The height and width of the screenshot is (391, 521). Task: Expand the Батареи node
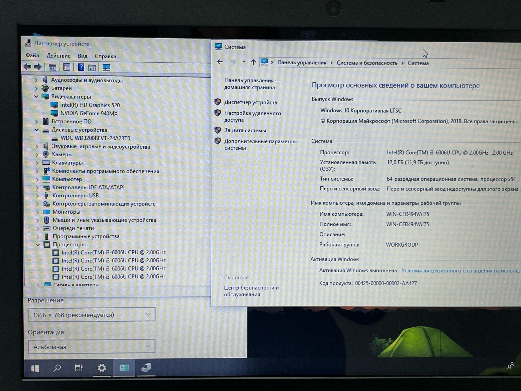tap(36, 88)
